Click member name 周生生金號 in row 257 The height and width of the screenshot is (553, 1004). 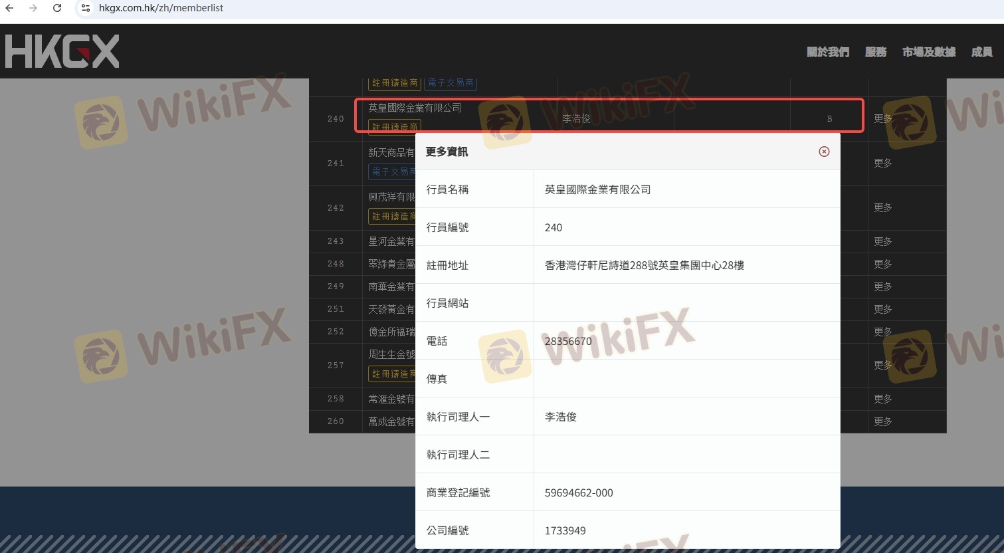[x=391, y=354]
